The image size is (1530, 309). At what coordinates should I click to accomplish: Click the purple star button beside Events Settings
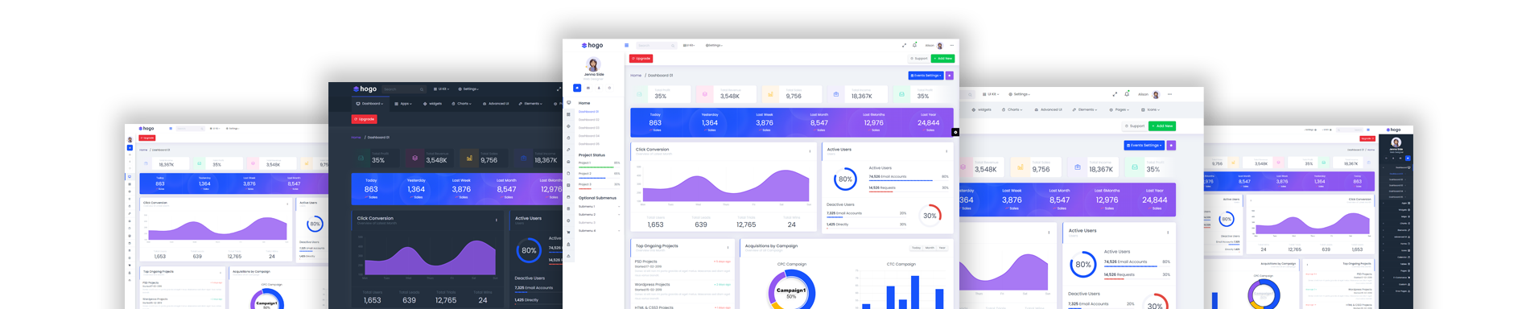pos(950,76)
